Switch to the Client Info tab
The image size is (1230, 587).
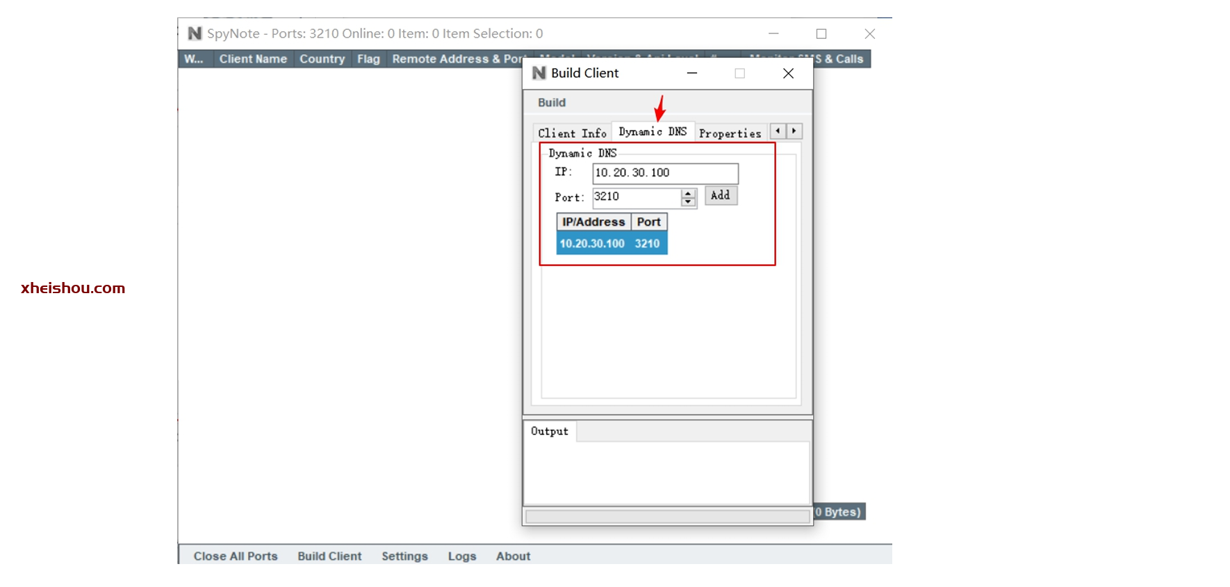[573, 133]
